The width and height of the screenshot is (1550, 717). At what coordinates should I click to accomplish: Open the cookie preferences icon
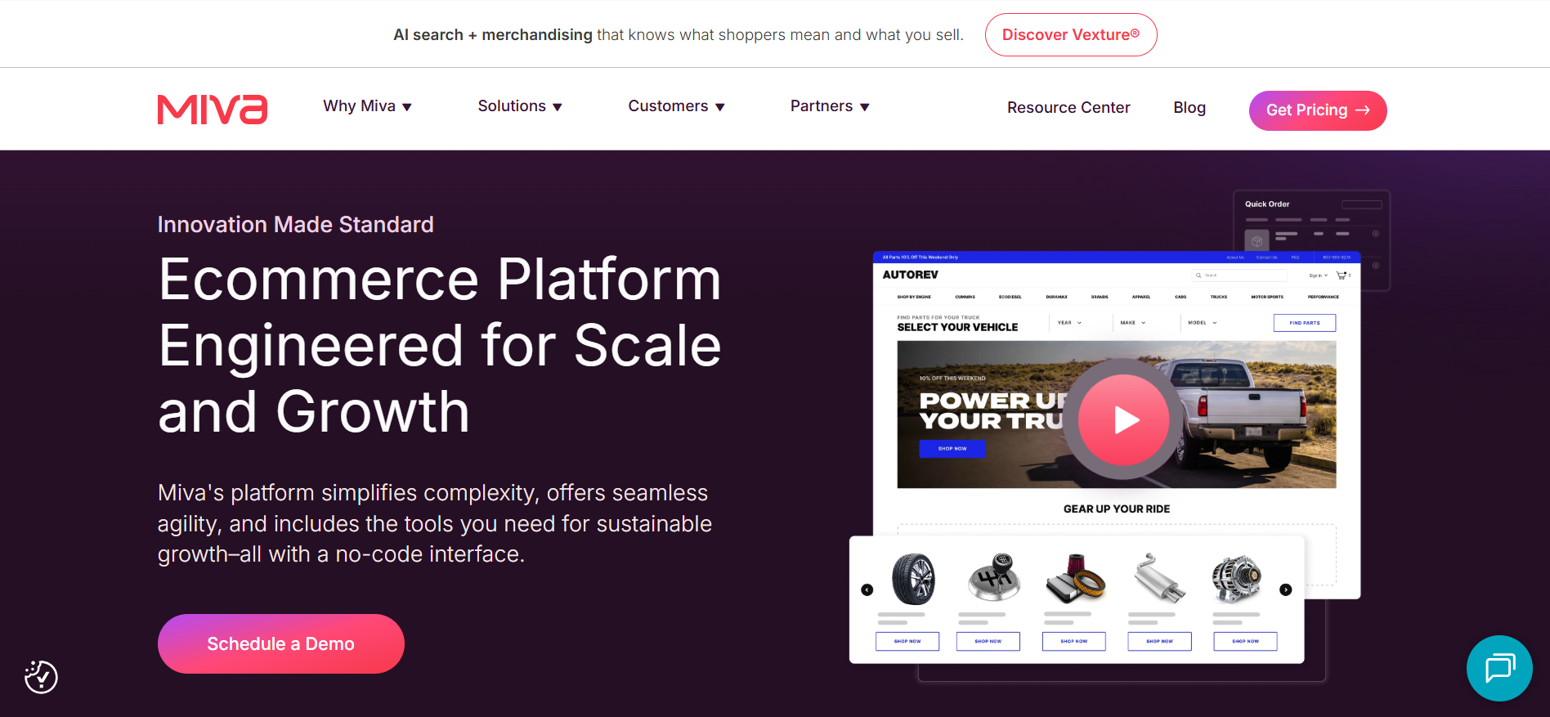click(41, 677)
